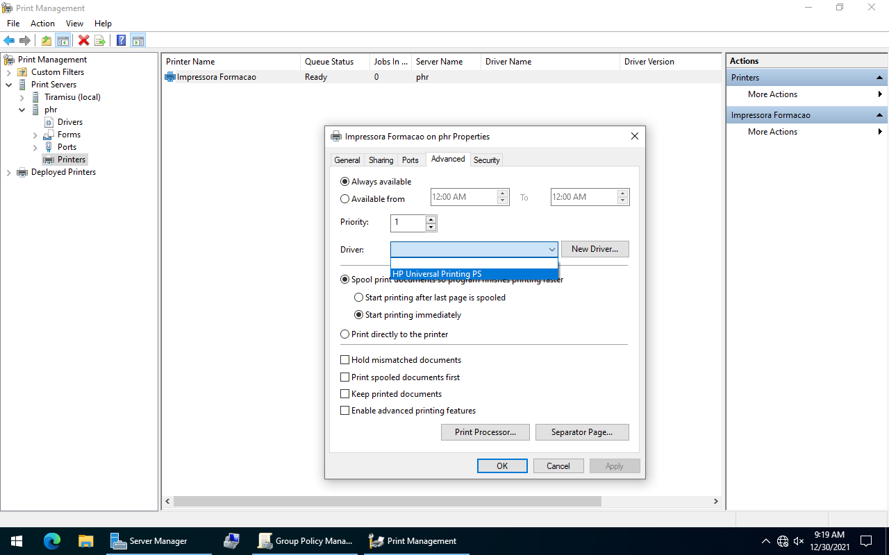The image size is (889, 555).
Task: Open the Separator Page... dialog
Action: pos(582,432)
